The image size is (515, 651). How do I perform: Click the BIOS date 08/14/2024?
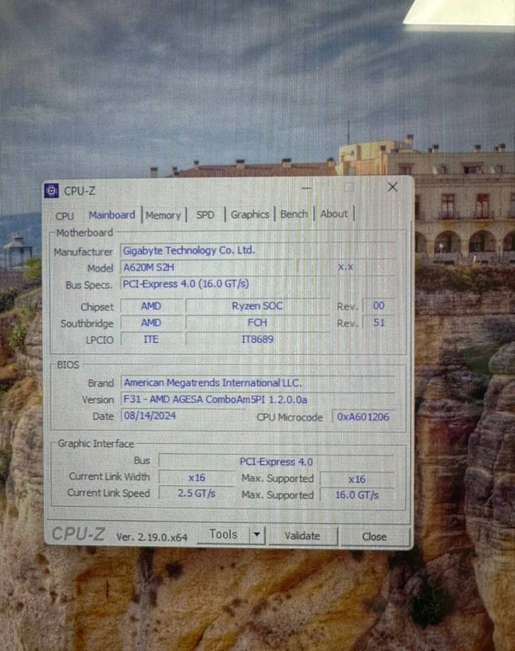coord(183,415)
